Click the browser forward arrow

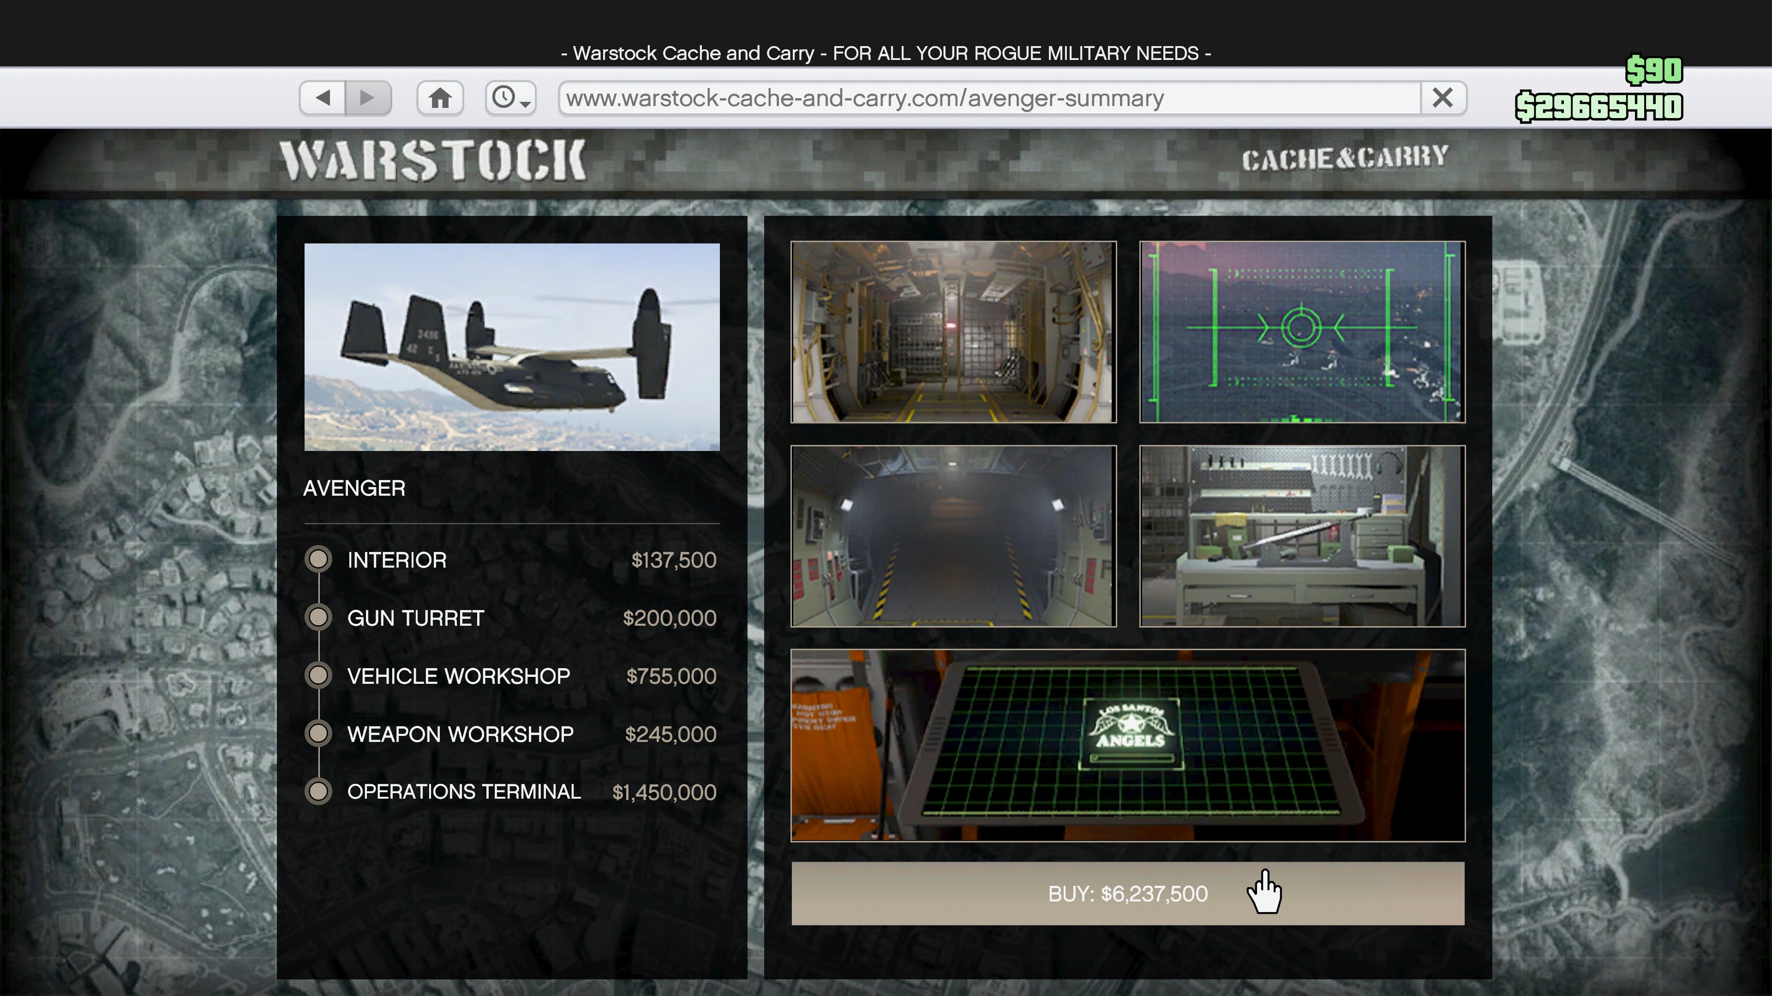click(368, 98)
